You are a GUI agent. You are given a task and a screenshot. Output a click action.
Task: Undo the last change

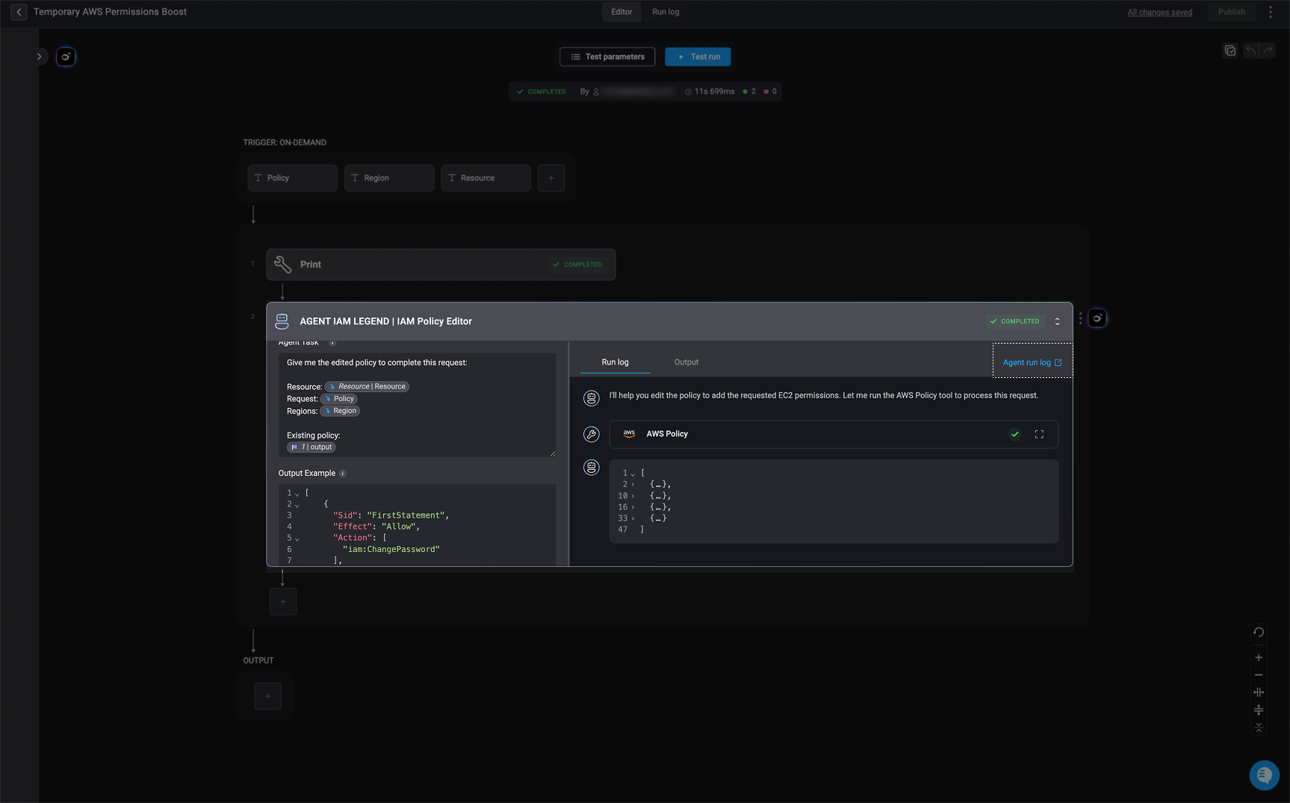coord(1251,51)
